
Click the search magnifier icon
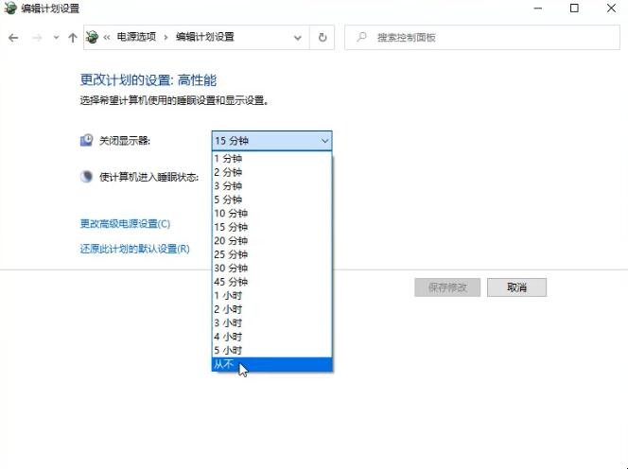(x=360, y=38)
